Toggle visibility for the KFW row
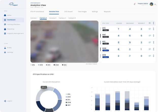Image resolution: width=158 pixels, height=112 pixels. (150, 56)
